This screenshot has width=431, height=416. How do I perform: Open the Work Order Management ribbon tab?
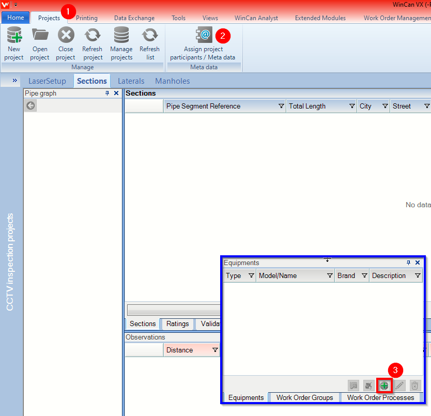397,18
